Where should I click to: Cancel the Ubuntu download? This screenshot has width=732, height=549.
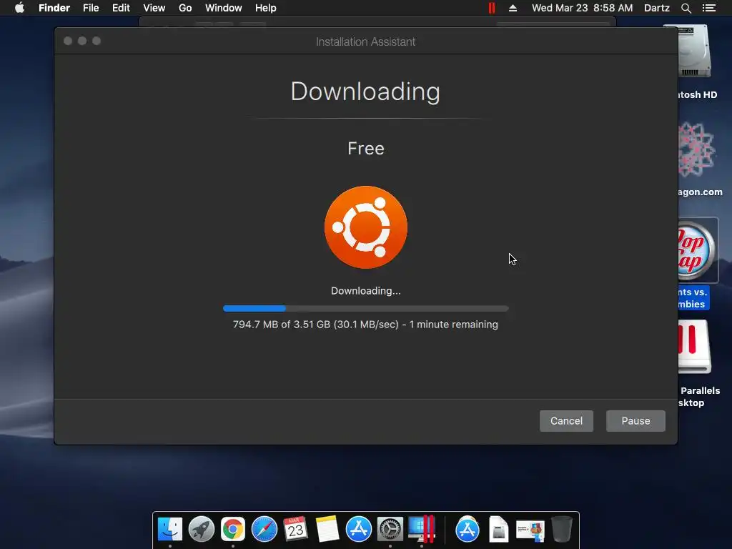pyautogui.click(x=566, y=420)
